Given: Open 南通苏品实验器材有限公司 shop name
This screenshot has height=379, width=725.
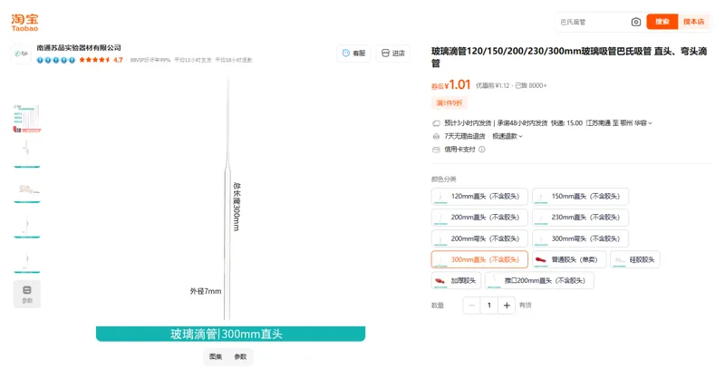Looking at the screenshot, I should click(79, 48).
